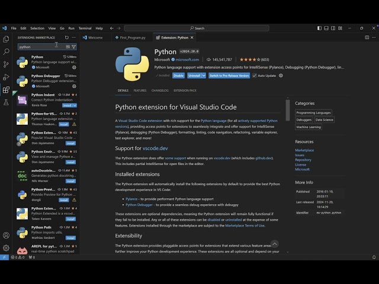Open the Explorer view in activity bar

(x=6, y=39)
